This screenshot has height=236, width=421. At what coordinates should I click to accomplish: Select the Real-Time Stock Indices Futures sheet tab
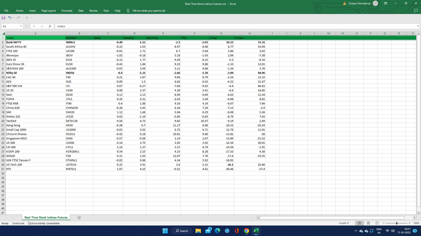(46, 217)
